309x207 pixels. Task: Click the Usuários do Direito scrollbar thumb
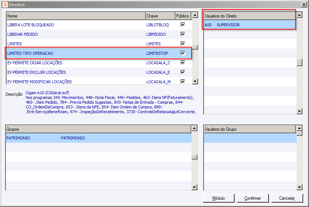click(300, 62)
